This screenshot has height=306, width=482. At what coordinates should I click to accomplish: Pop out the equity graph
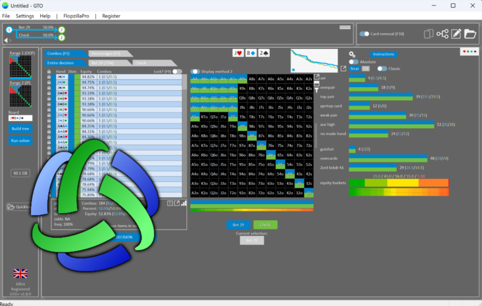343,68
